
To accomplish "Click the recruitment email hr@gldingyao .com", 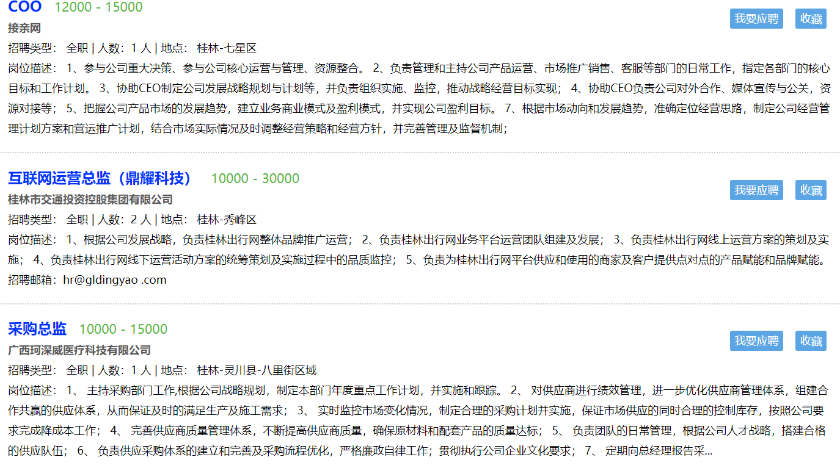I will tap(115, 280).
